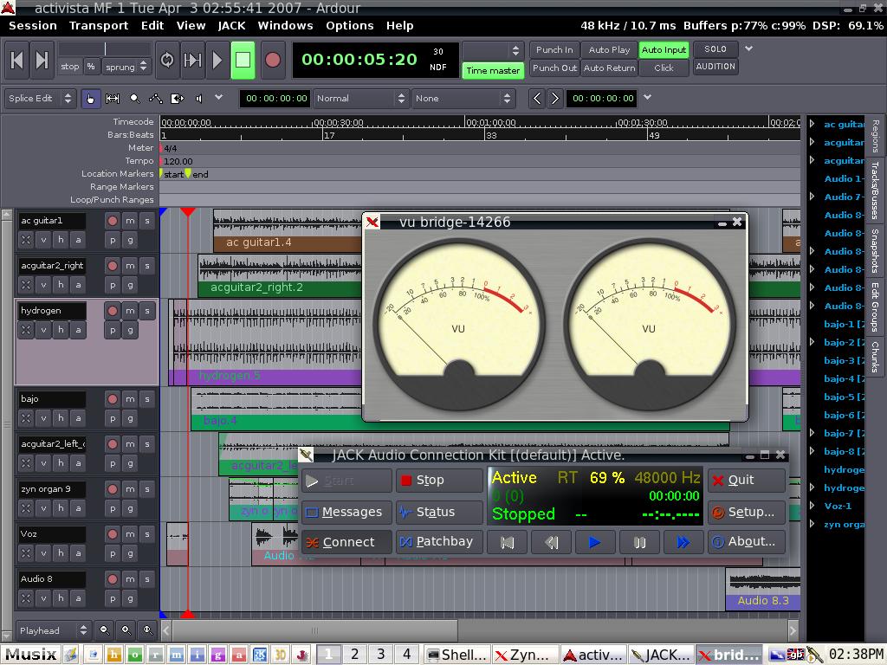Image resolution: width=887 pixels, height=665 pixels.
Task: Open the Transport menu
Action: [99, 26]
